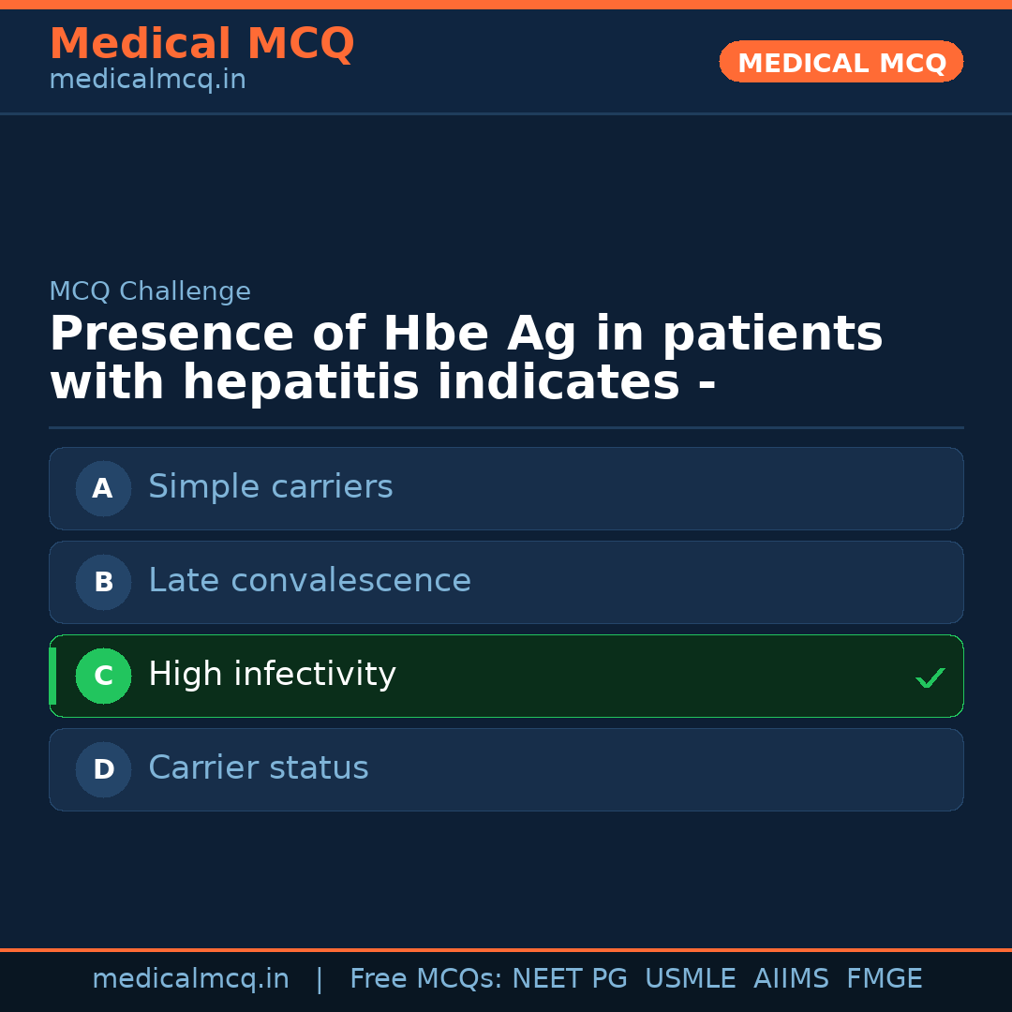Image resolution: width=1012 pixels, height=1012 pixels.
Task: Click the green left accent bar on option C
Action: [x=52, y=676]
